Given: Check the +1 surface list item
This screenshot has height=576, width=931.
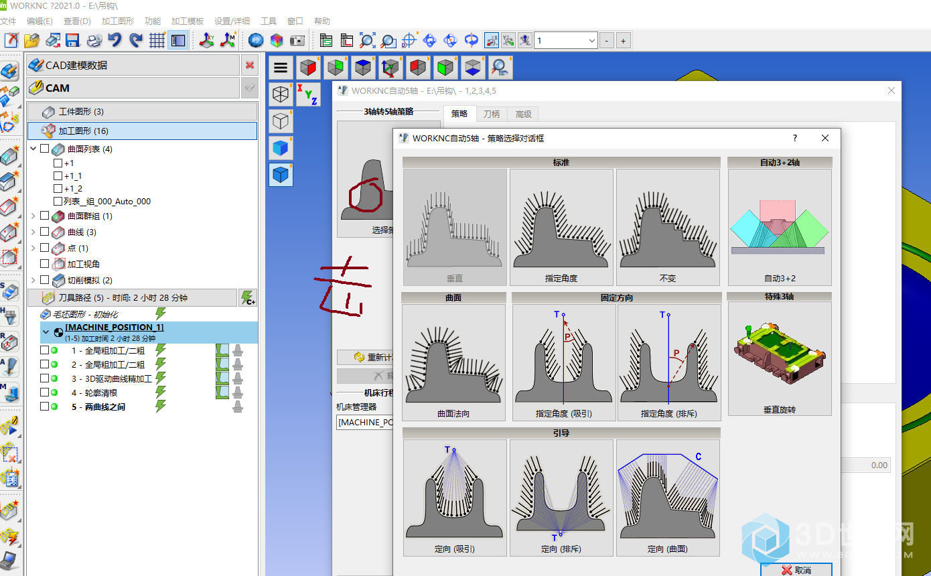Looking at the screenshot, I should pyautogui.click(x=58, y=163).
